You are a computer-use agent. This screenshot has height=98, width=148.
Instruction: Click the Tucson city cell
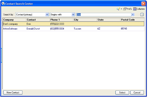(x=77, y=29)
